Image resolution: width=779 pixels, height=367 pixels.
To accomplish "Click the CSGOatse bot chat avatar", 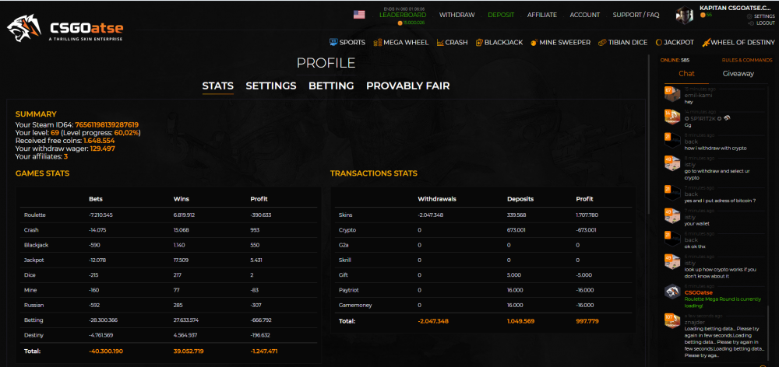I will tap(671, 292).
